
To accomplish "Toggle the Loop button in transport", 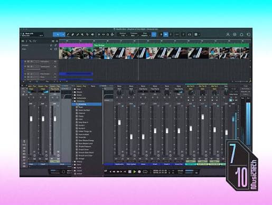I will pyautogui.click(x=145, y=172).
